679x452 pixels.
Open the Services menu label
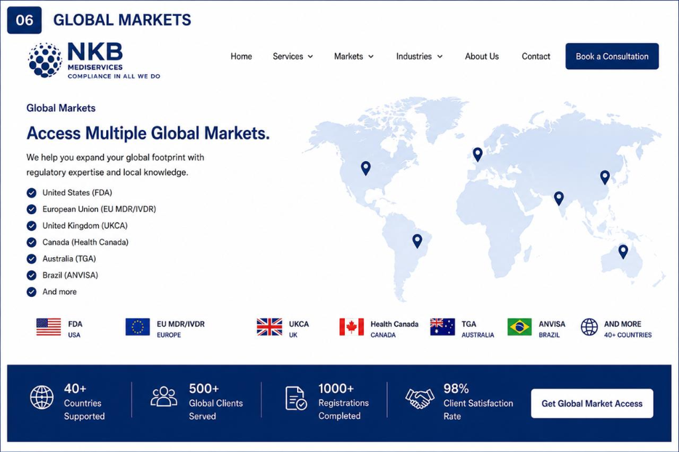pyautogui.click(x=288, y=56)
